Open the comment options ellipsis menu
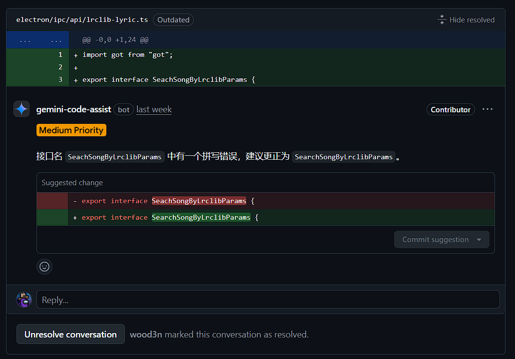Viewport: 515px width, 359px height. 488,109
